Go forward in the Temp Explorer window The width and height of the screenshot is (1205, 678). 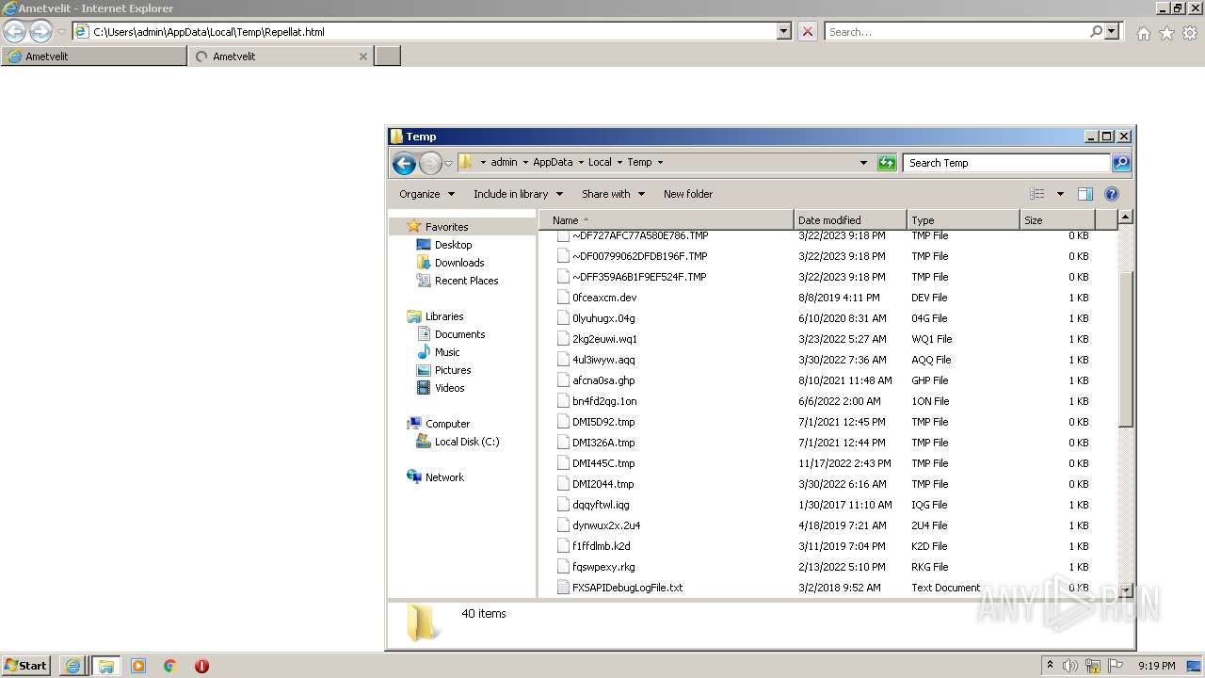pos(430,163)
